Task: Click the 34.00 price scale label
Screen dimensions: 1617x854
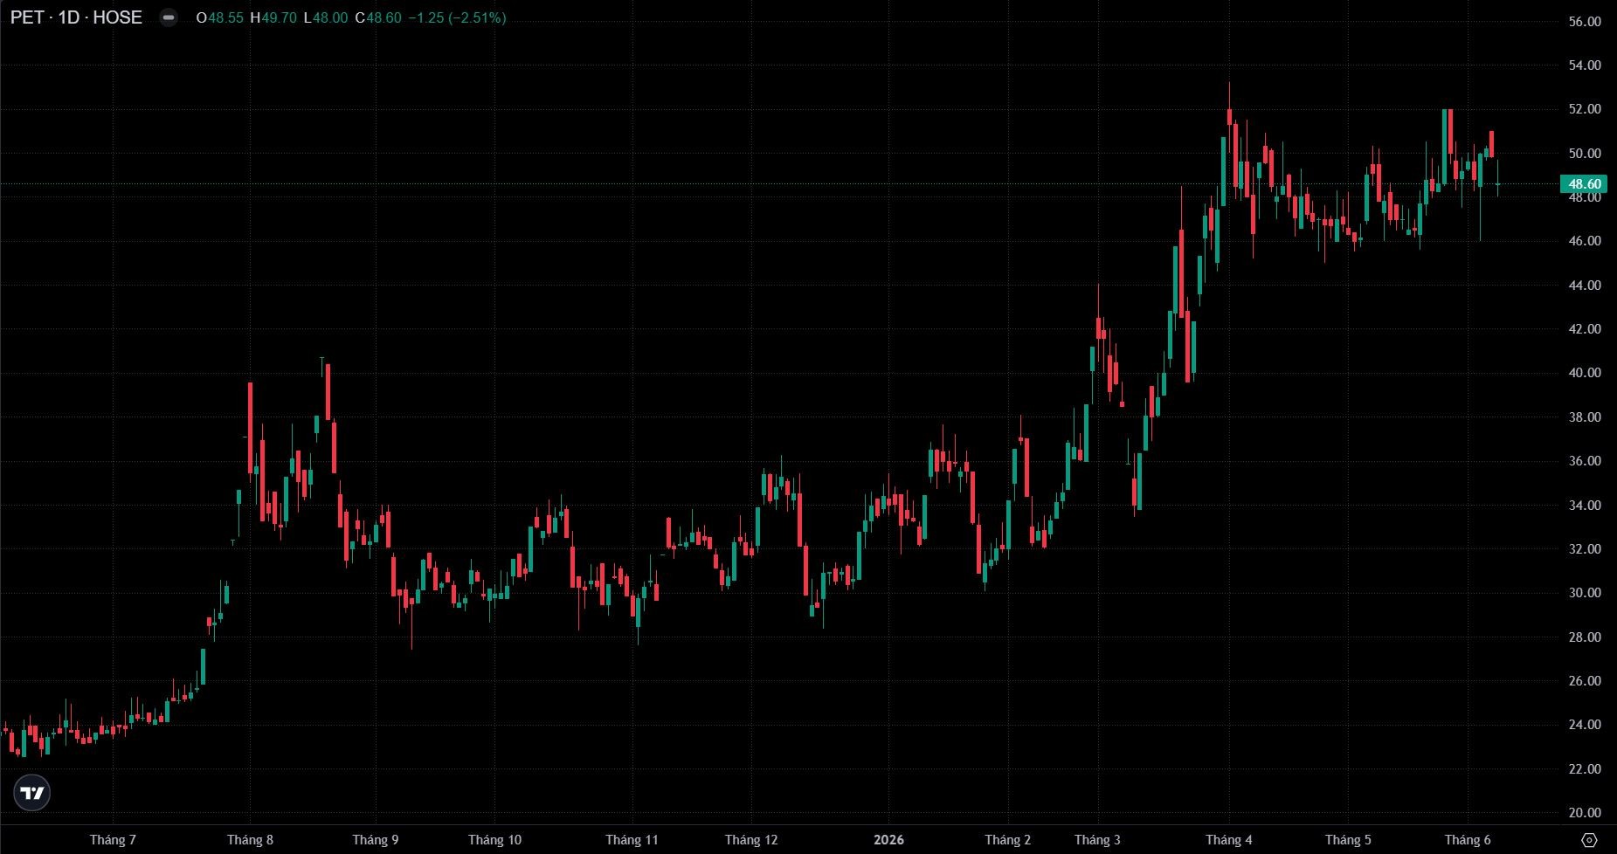Action: click(x=1585, y=506)
